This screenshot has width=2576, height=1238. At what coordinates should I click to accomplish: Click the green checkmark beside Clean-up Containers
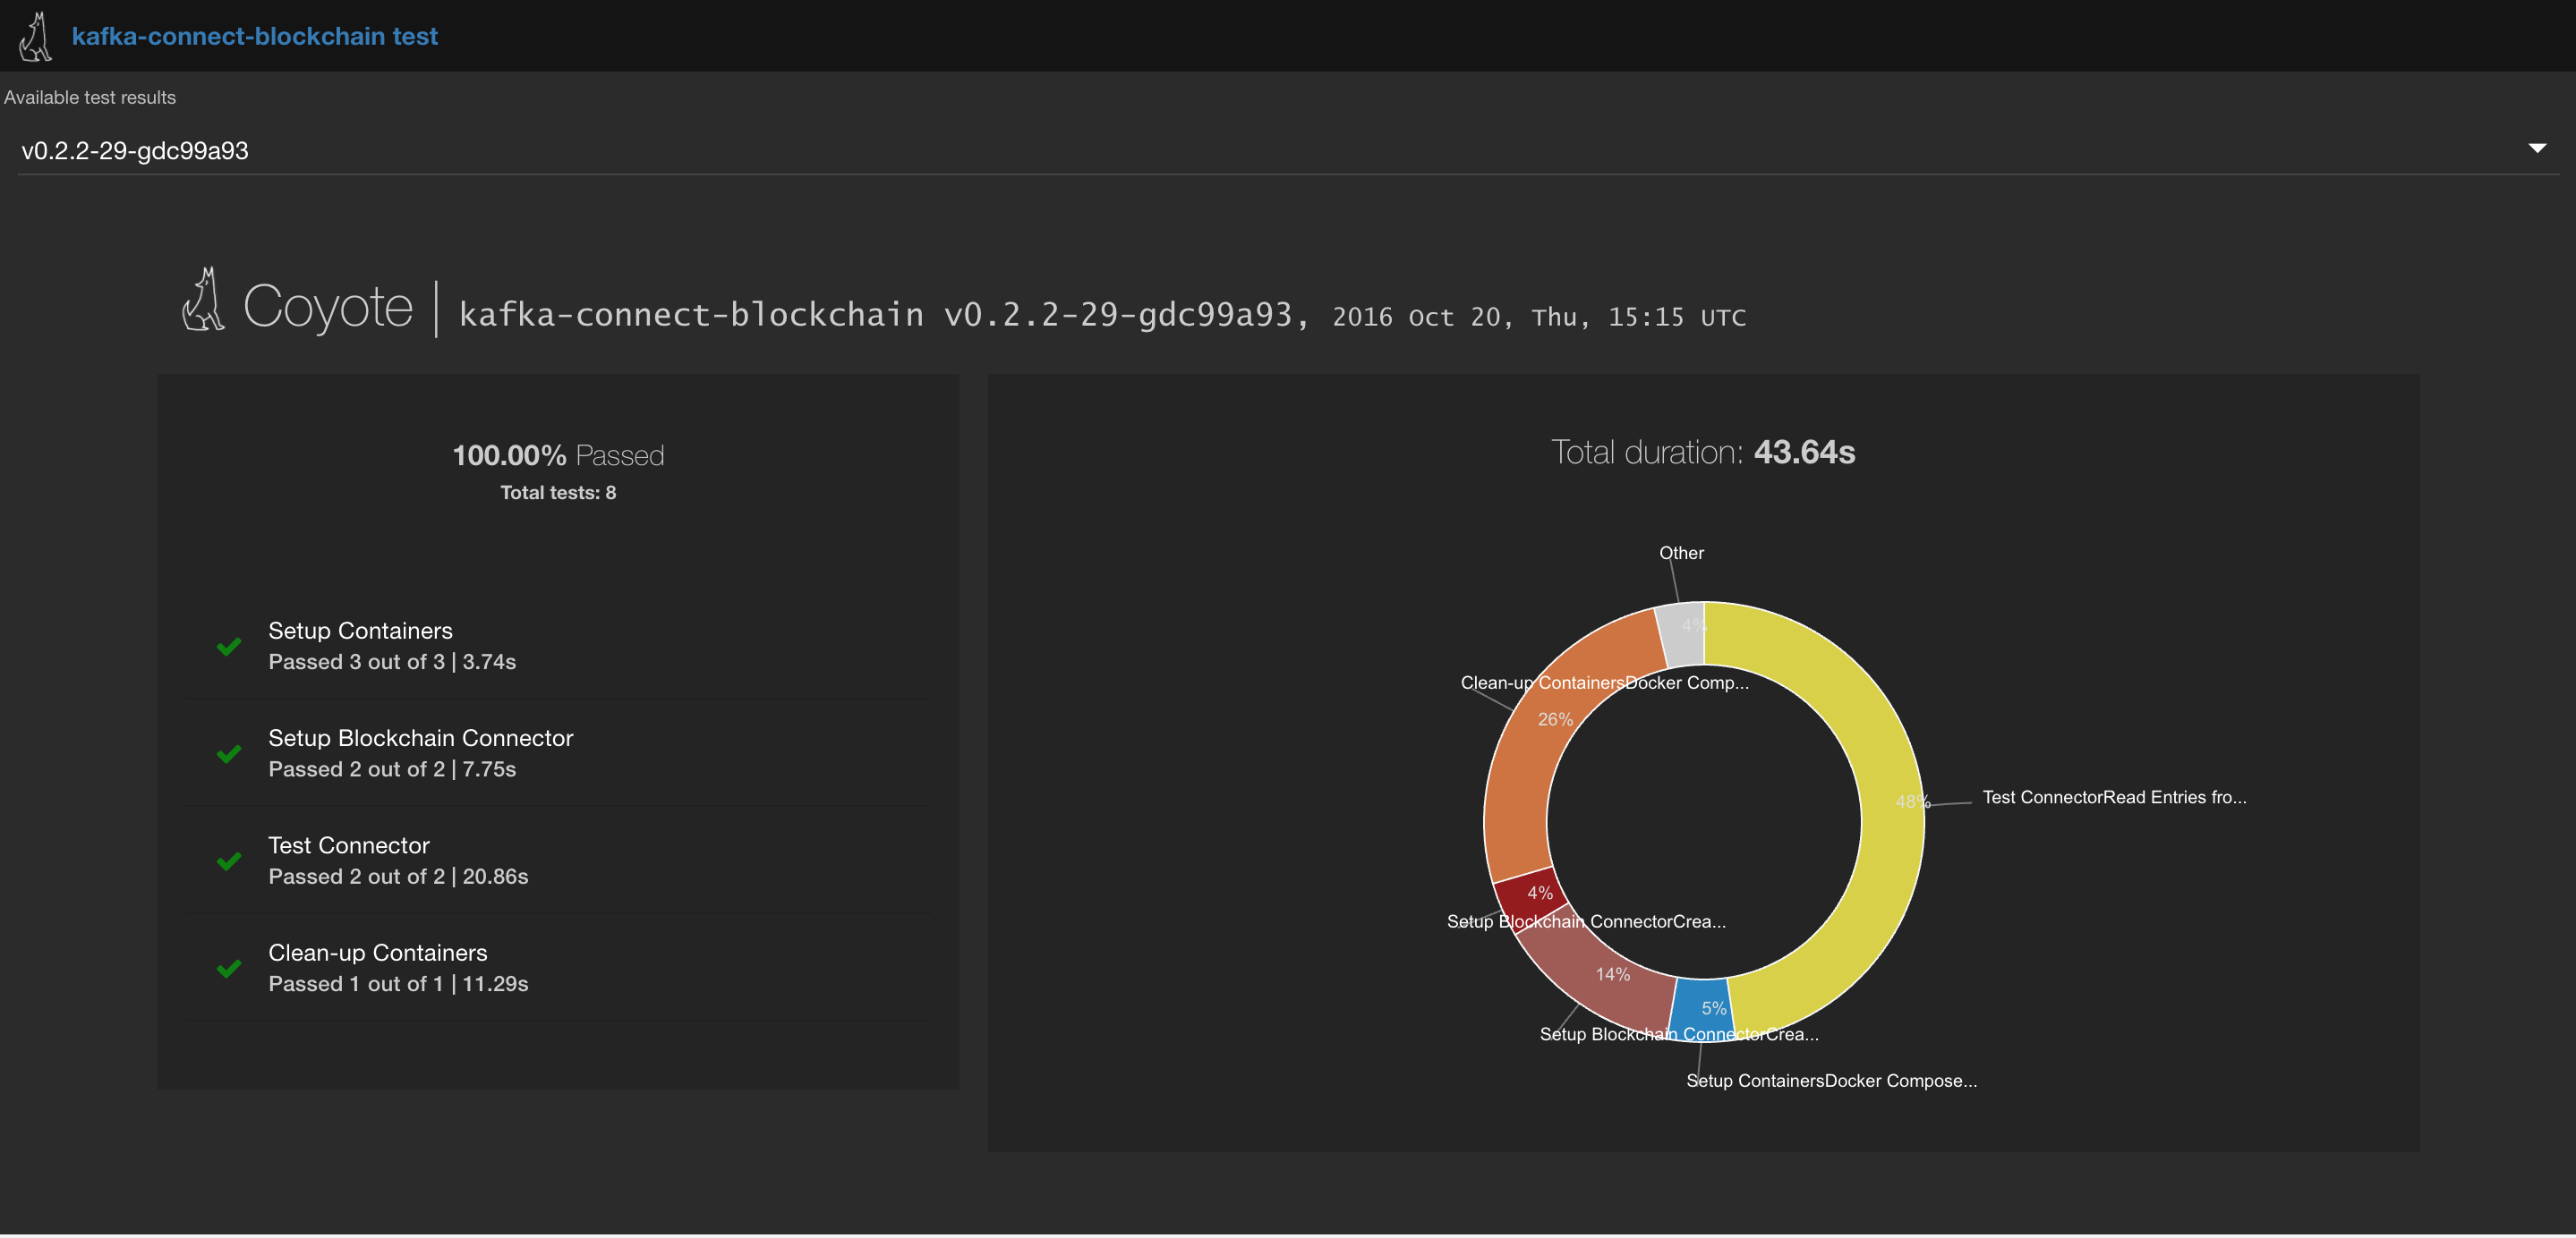click(229, 968)
